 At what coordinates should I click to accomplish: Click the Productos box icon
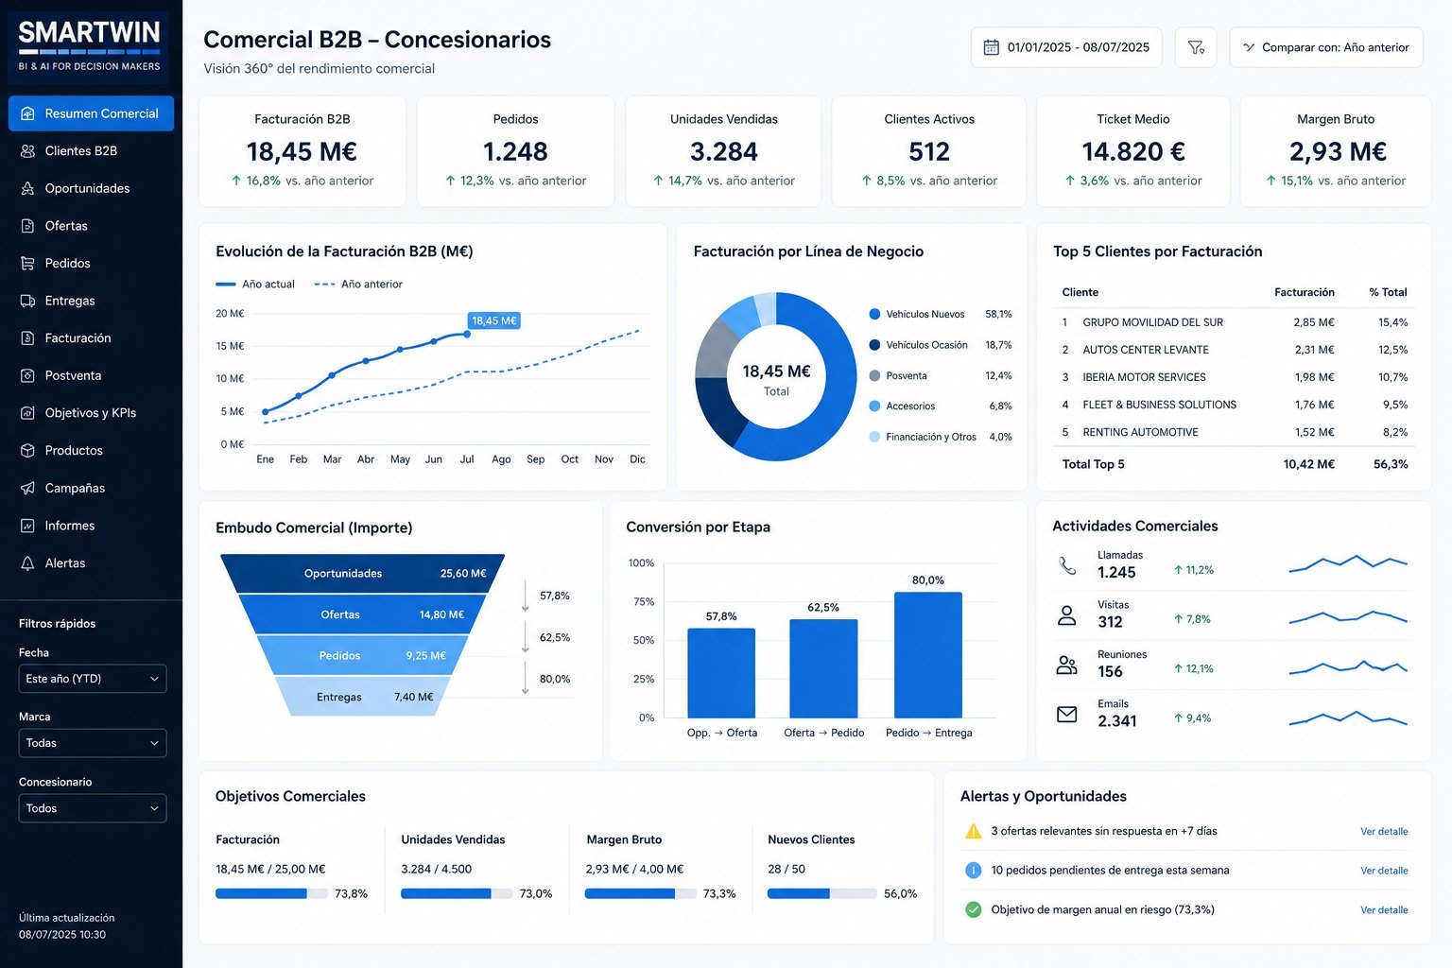point(27,451)
